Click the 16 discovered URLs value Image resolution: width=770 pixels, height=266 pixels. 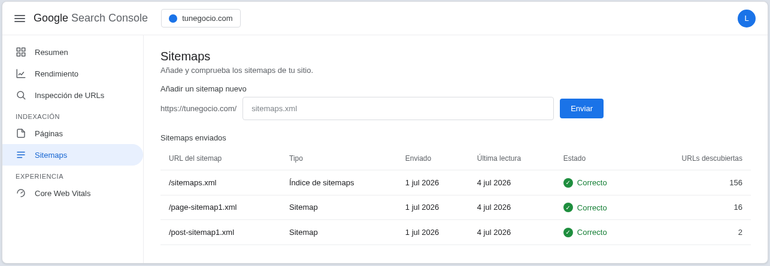point(738,207)
